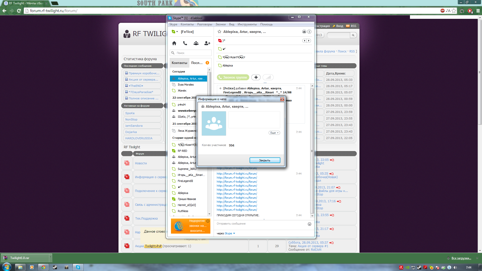Select the RF-RED contact
Screen dimensions: 482x271
(189, 151)
